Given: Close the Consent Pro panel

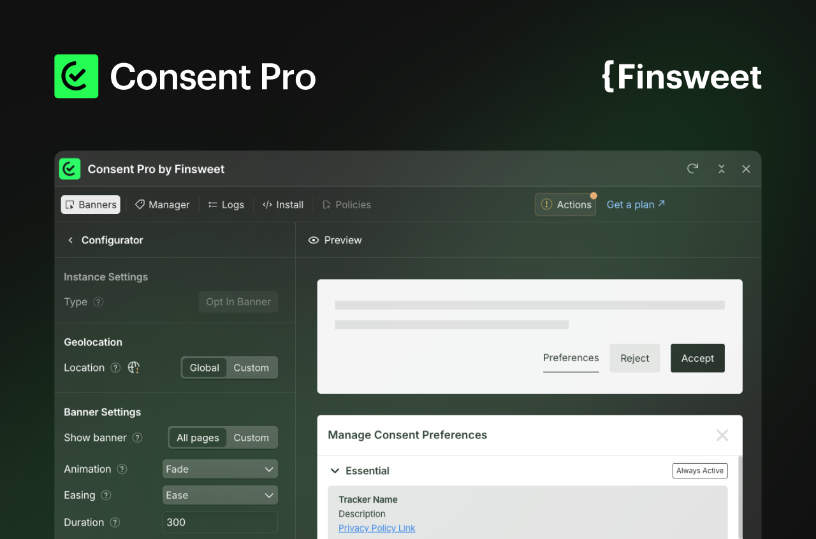Looking at the screenshot, I should click(x=746, y=169).
